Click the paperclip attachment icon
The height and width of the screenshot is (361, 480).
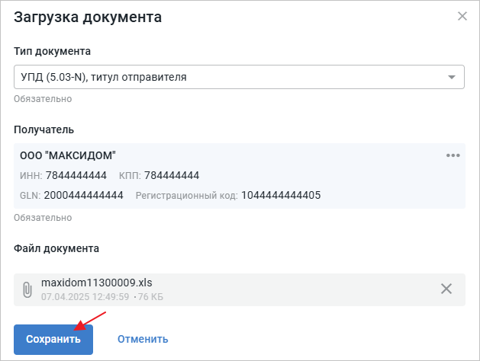click(x=27, y=289)
